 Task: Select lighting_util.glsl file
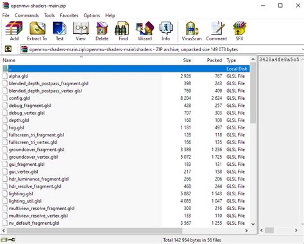tap(126, 201)
